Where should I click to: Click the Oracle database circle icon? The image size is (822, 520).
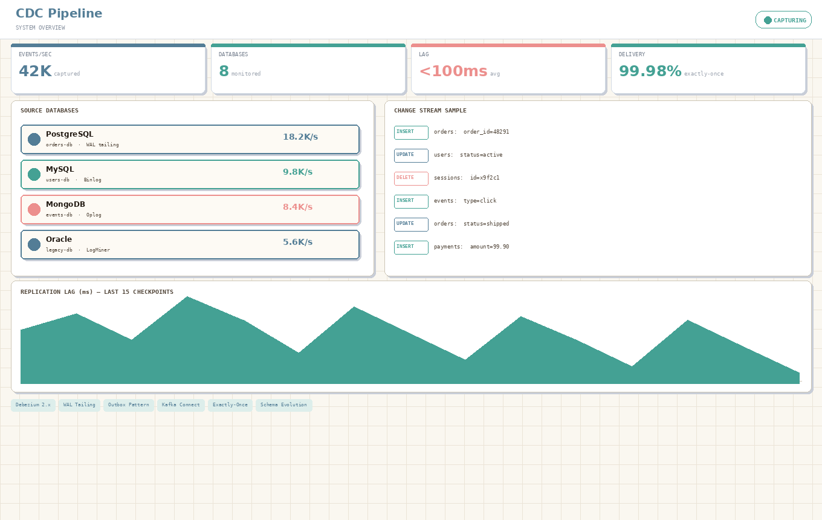click(x=34, y=245)
